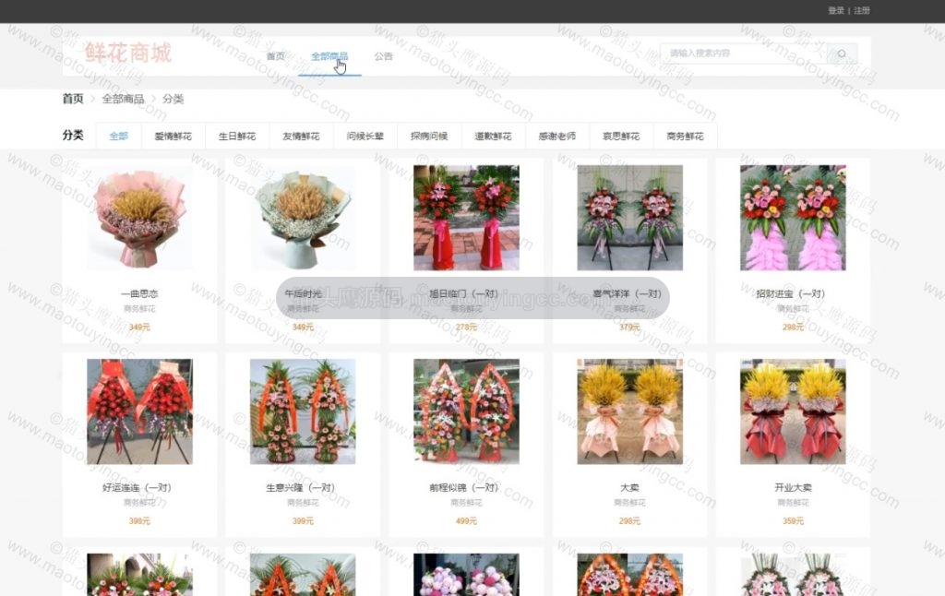945x596 pixels.
Task: Open the 生意兴隆 flower stand image
Action: pyautogui.click(x=303, y=411)
